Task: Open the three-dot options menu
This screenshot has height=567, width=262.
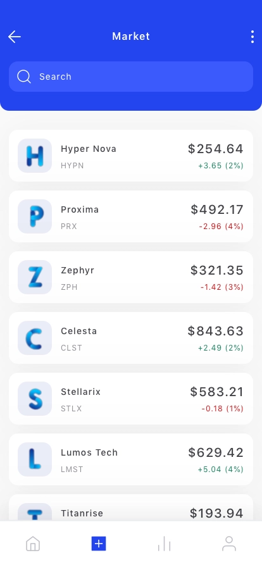Action: (253, 37)
